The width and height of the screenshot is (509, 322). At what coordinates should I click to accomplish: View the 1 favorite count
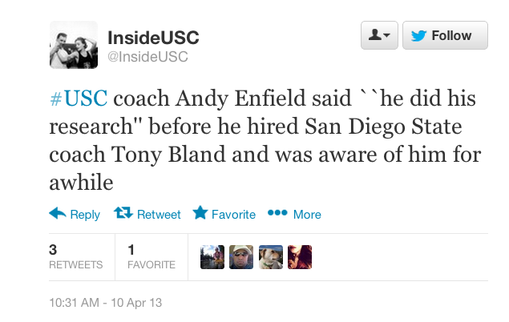[x=151, y=257]
